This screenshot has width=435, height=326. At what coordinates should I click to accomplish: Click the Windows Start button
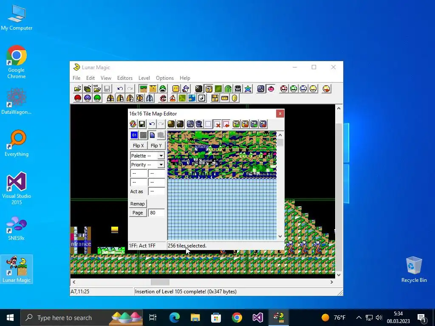point(10,318)
